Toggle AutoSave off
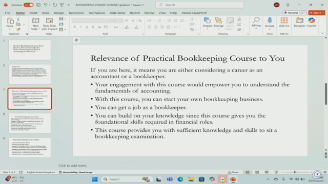 click(x=29, y=5)
